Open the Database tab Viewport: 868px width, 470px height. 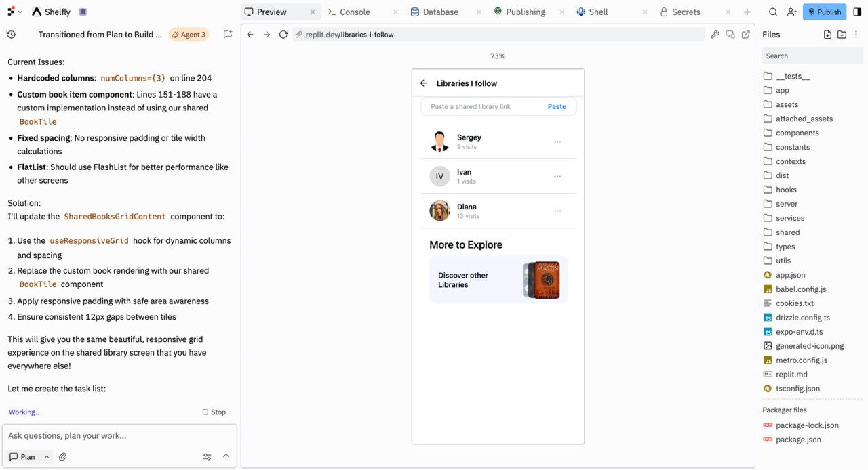pyautogui.click(x=440, y=12)
